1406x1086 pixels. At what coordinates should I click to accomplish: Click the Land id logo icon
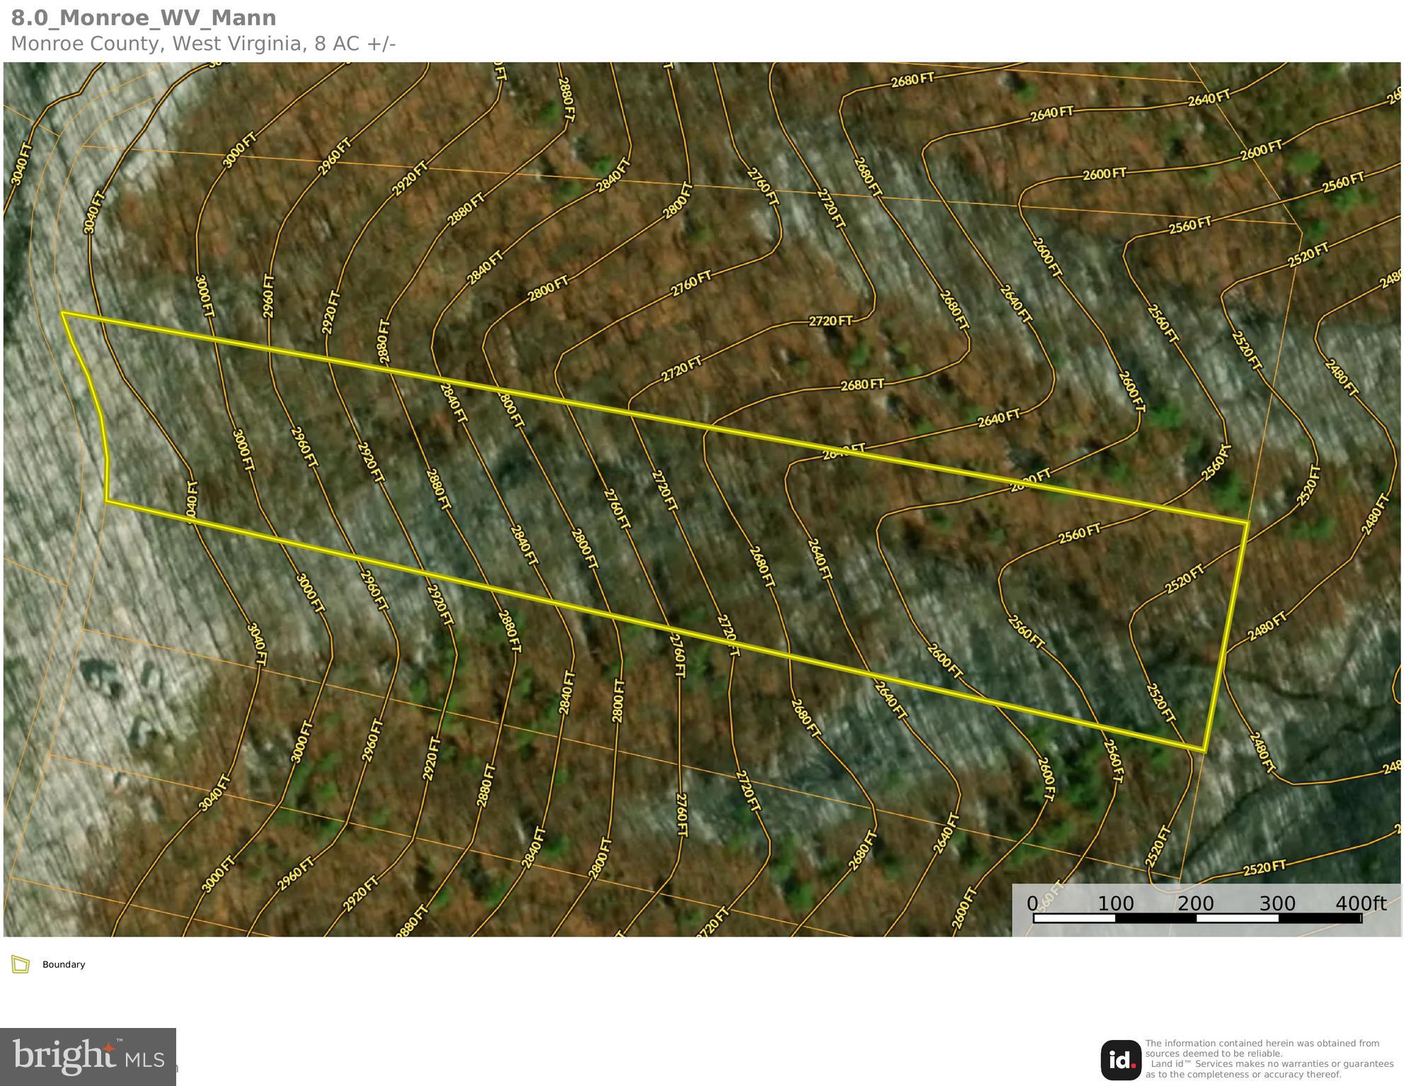tap(1120, 1060)
